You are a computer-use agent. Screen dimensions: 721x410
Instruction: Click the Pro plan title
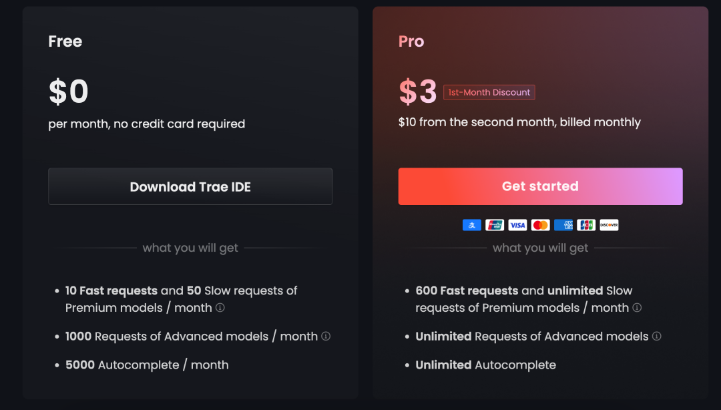411,41
